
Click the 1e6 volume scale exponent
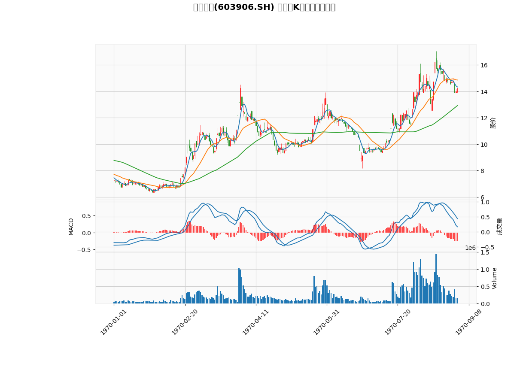pyautogui.click(x=471, y=248)
